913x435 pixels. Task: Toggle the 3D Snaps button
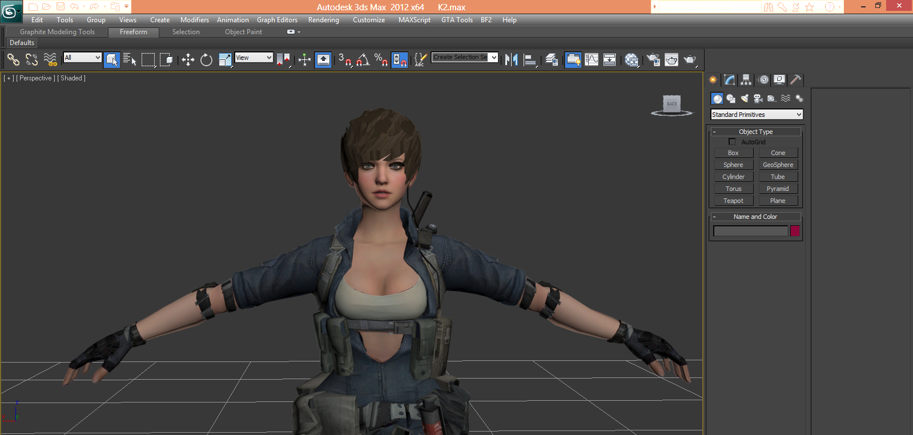coord(345,59)
